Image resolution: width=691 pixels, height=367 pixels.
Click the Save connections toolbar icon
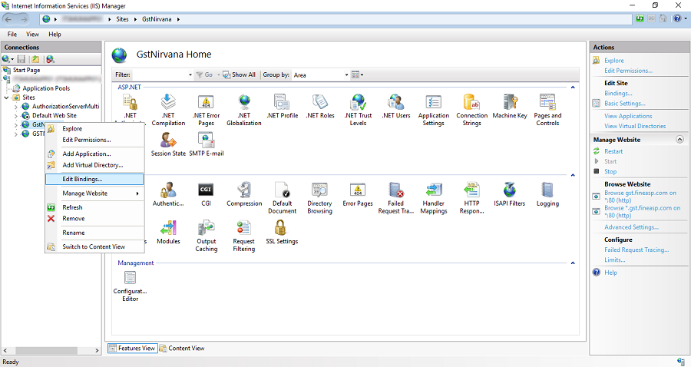point(21,59)
